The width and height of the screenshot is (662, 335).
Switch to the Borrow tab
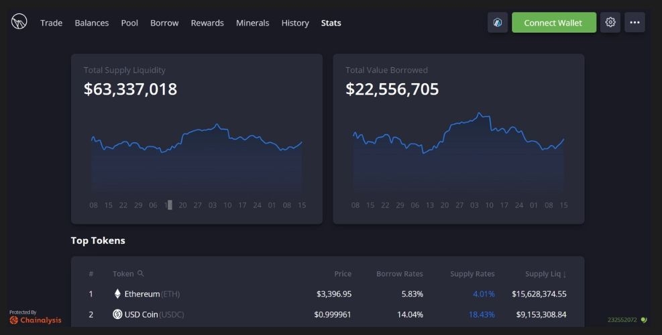[x=164, y=23]
